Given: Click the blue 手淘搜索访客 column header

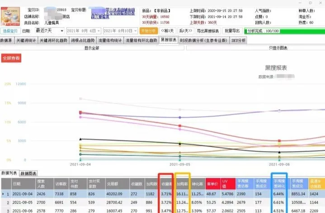Looking at the screenshot, I should pos(245,184).
